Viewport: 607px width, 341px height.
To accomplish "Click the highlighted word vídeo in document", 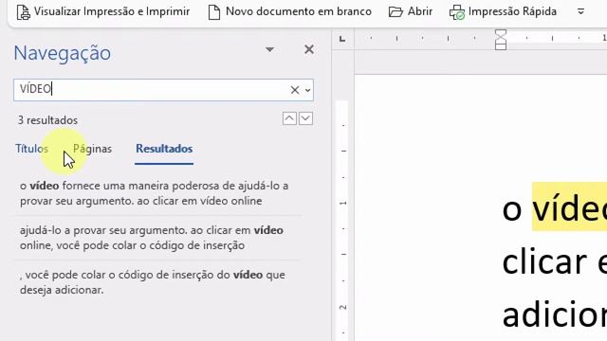I will pos(569,206).
